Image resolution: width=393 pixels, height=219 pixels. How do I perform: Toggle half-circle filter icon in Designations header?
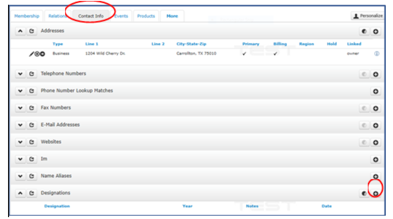[x=364, y=193]
